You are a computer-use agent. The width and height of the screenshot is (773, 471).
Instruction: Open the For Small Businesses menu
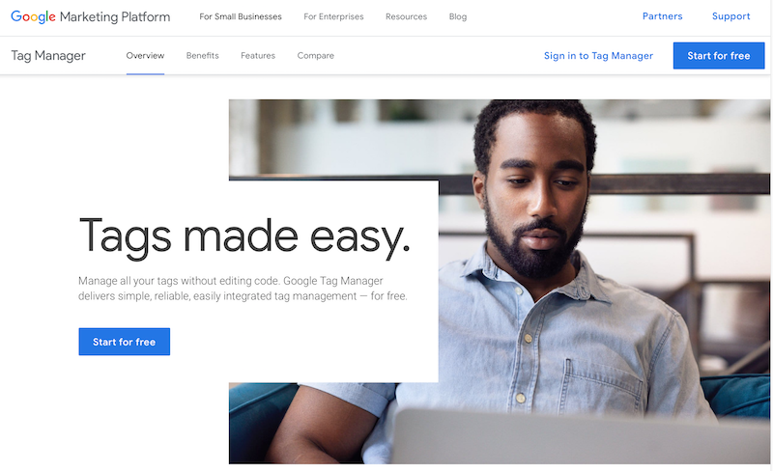[x=241, y=16]
